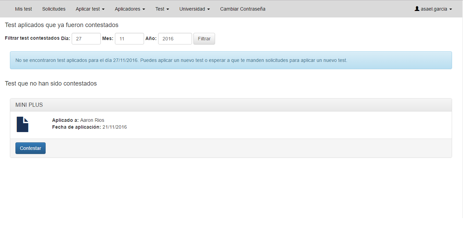Click the 'Test que no han sido contestados' heading
This screenshot has width=463, height=245.
click(x=51, y=83)
